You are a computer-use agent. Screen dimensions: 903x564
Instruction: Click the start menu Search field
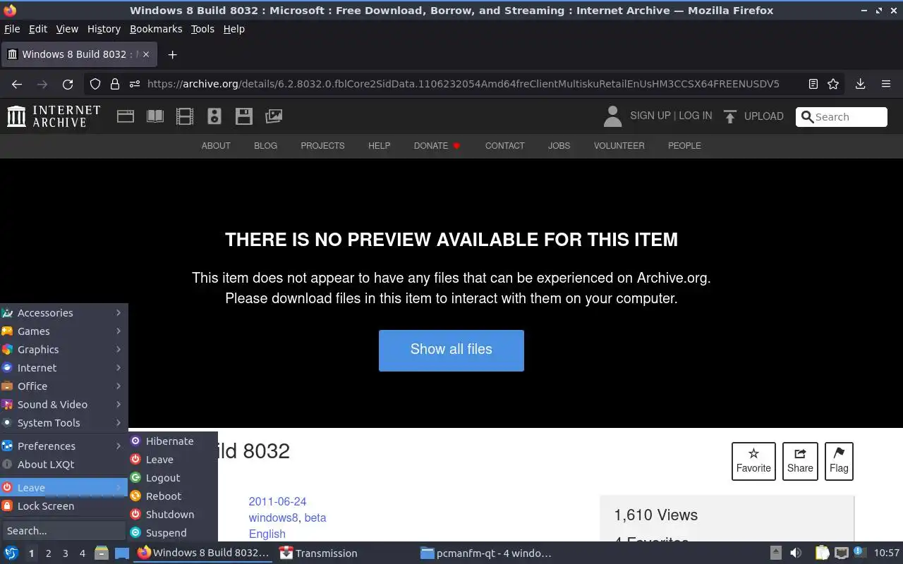pyautogui.click(x=63, y=531)
